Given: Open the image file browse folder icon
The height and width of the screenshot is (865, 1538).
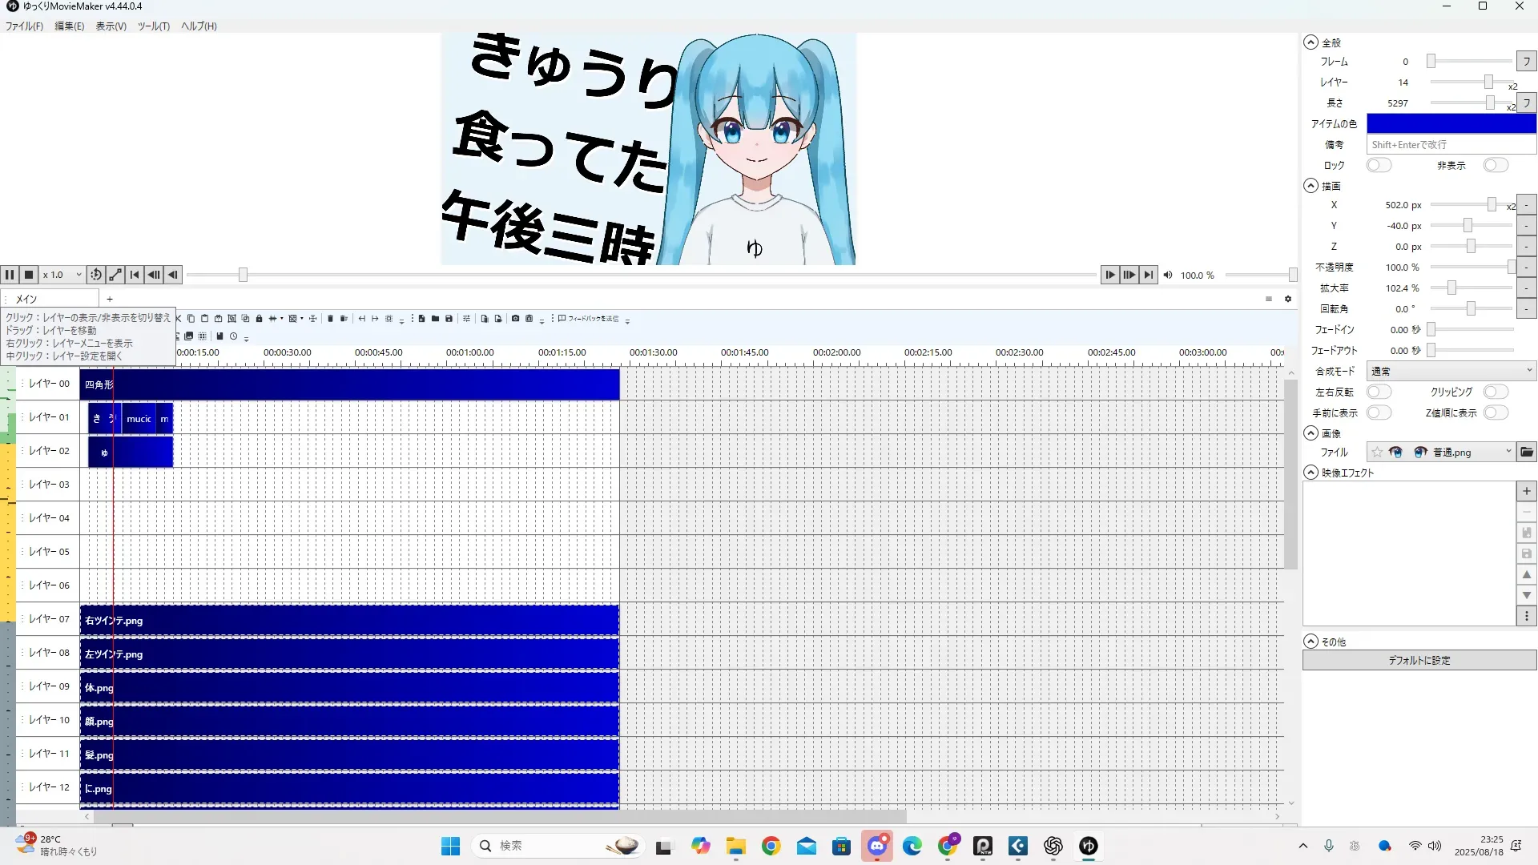Looking at the screenshot, I should (x=1527, y=453).
